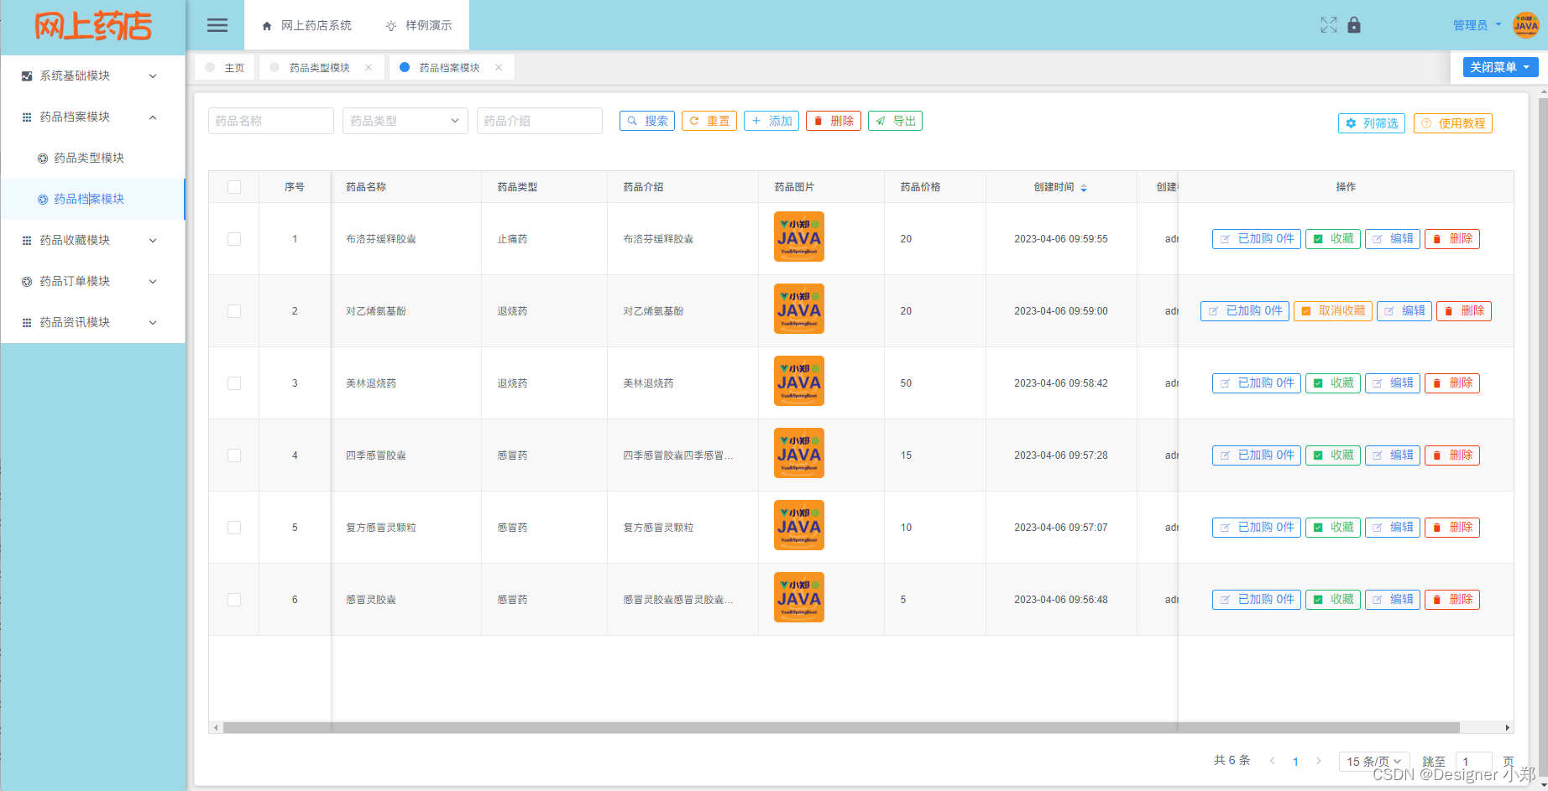
Task: Open image thumbnail for 布洛芬缓释胶囊
Action: pos(799,237)
